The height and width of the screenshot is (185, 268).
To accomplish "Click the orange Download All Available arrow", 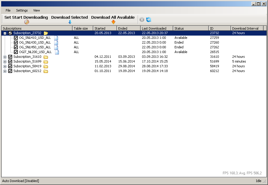I will 113,22.
